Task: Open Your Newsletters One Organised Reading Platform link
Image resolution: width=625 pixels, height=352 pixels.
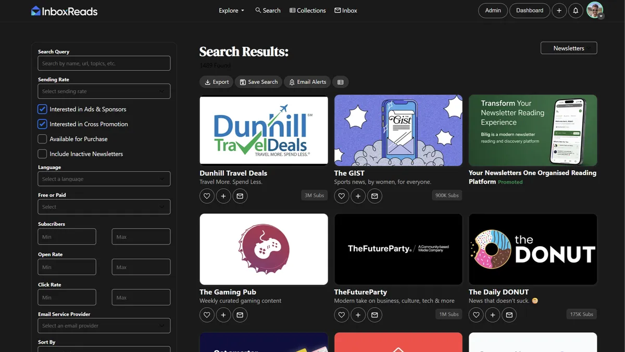Action: (532, 177)
